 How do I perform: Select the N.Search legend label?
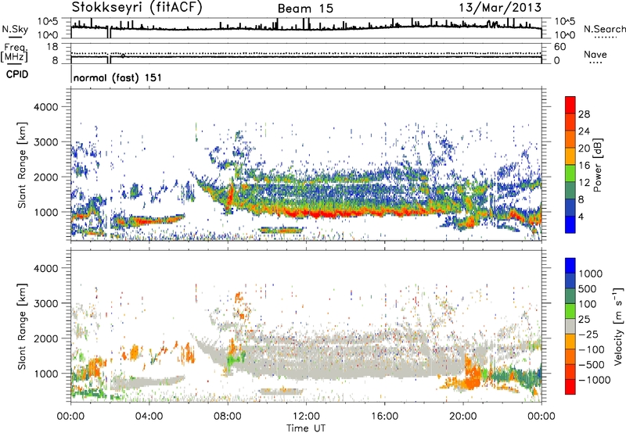pos(604,29)
